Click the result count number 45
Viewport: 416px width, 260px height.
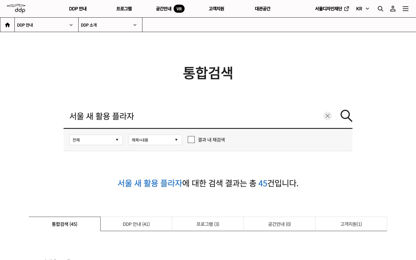(x=263, y=183)
